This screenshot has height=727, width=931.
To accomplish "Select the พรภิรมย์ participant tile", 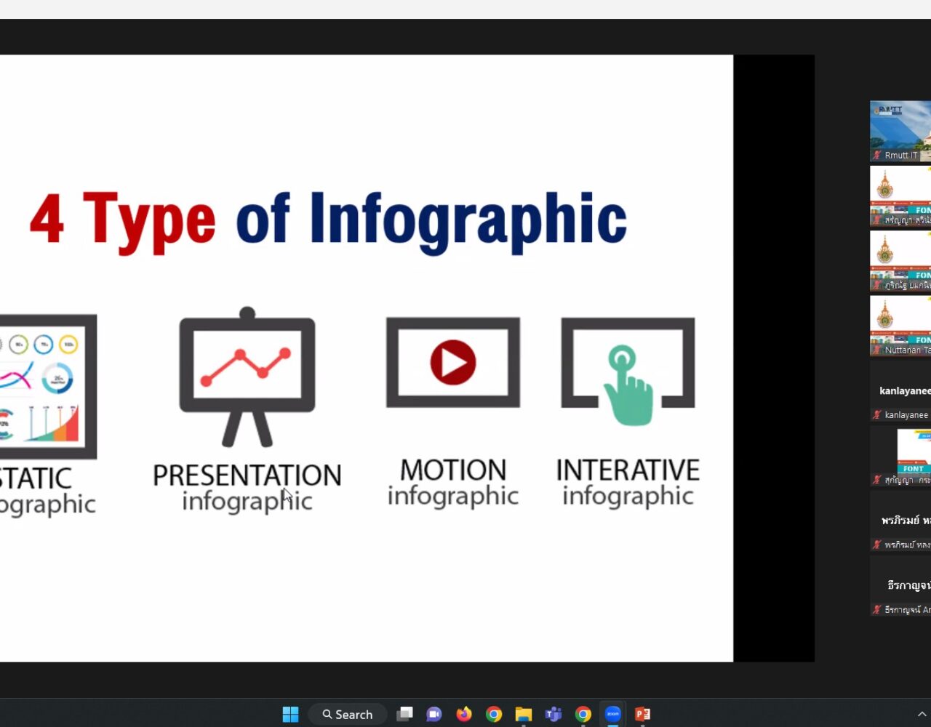I will point(900,521).
